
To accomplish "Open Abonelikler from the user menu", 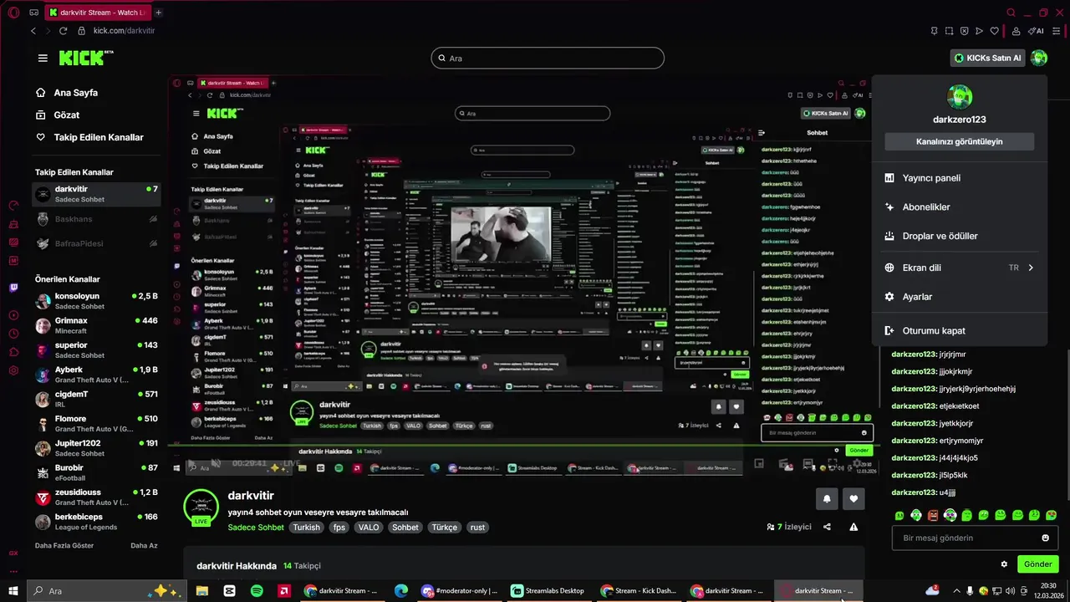I will (959, 207).
